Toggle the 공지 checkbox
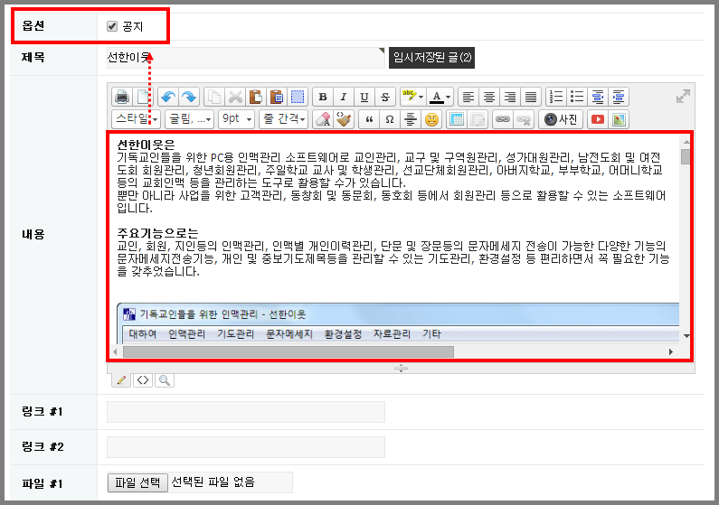 [x=112, y=27]
